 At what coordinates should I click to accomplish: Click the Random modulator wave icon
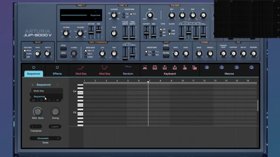pyautogui.click(x=128, y=67)
